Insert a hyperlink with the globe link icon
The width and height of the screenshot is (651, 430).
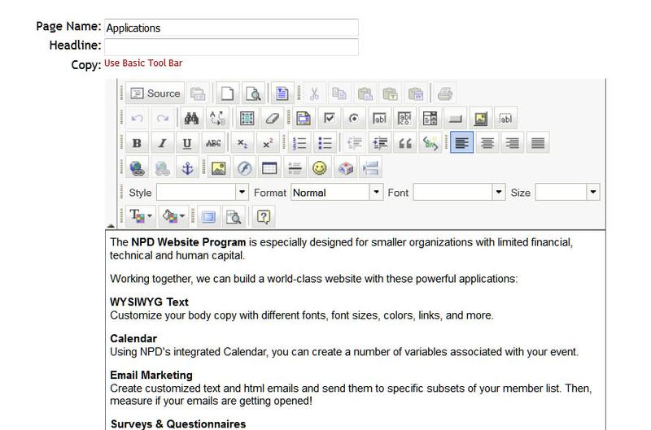point(137,168)
